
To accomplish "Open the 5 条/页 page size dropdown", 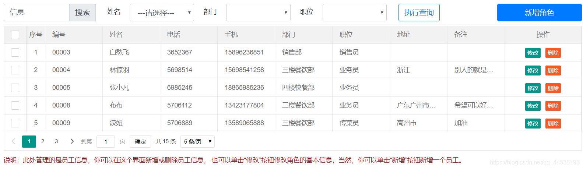I will coord(197,141).
